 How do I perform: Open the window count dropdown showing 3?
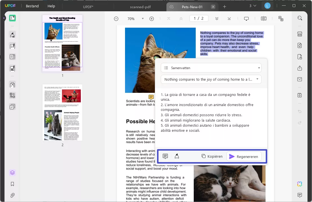pos(253,6)
